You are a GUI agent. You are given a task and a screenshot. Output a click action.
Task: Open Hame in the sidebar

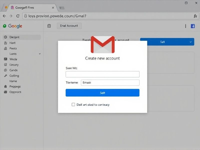[x=13, y=81]
